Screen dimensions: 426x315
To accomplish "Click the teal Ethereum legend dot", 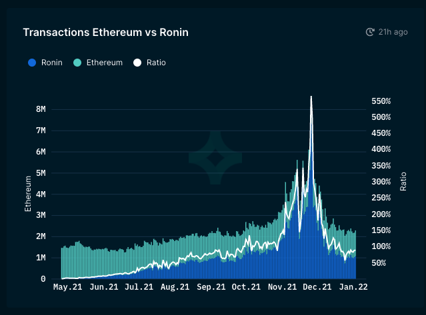I will [77, 63].
